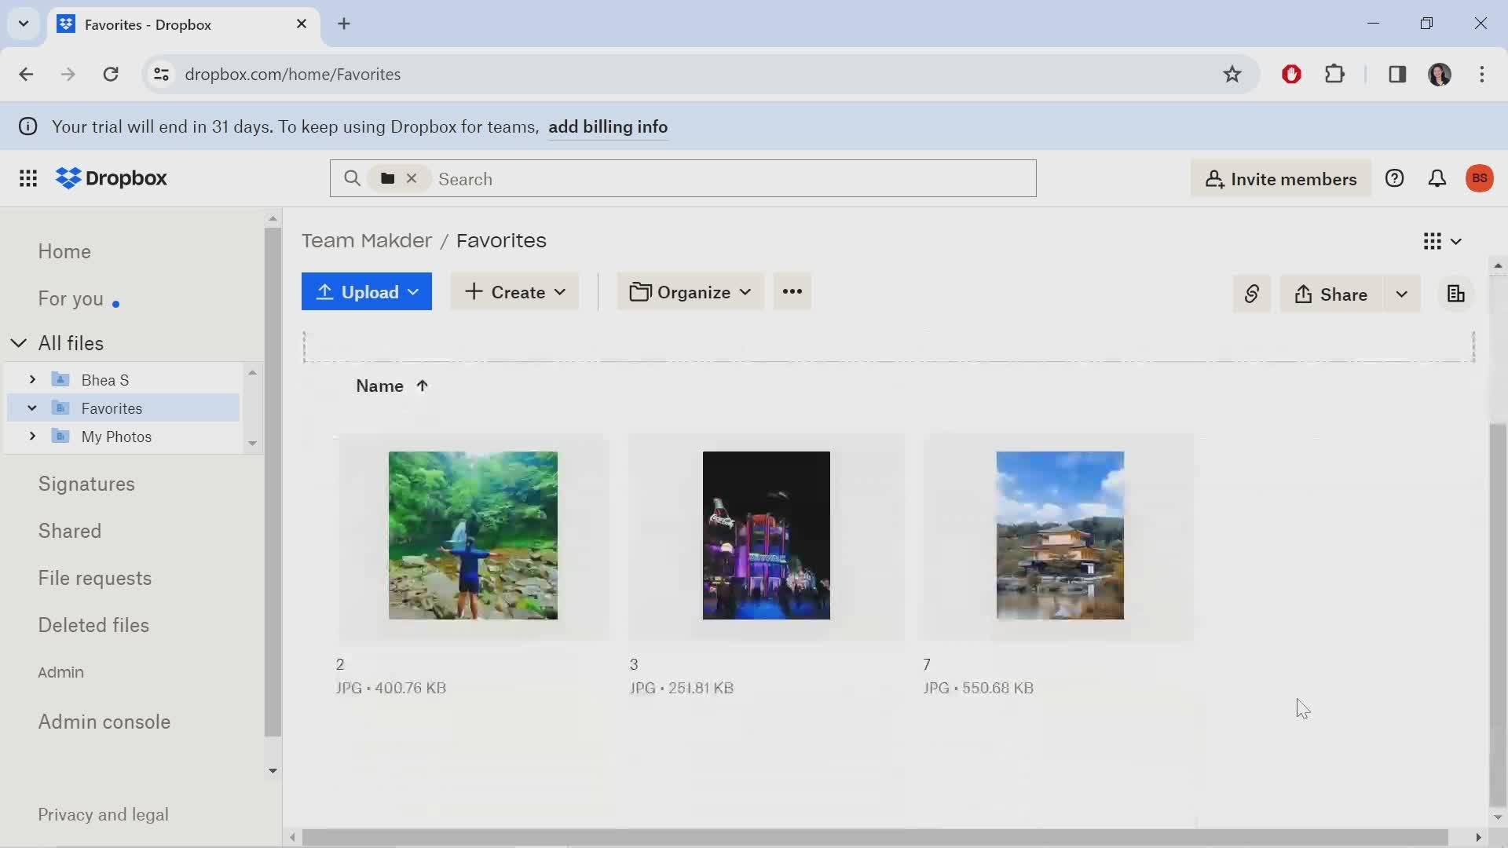The image size is (1508, 848).
Task: Open the night city photo thumbnail 3
Action: pos(767,535)
